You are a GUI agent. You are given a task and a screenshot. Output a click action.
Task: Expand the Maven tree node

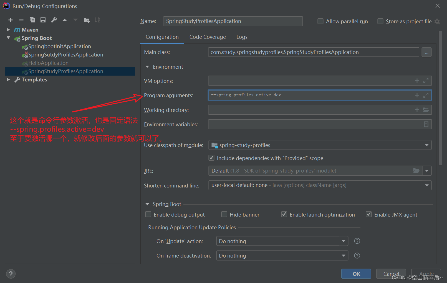tap(8, 30)
